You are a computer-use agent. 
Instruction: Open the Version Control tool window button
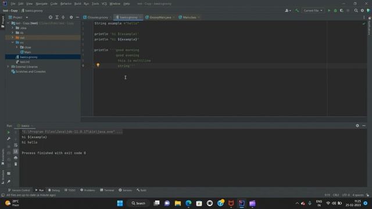pos(19,190)
